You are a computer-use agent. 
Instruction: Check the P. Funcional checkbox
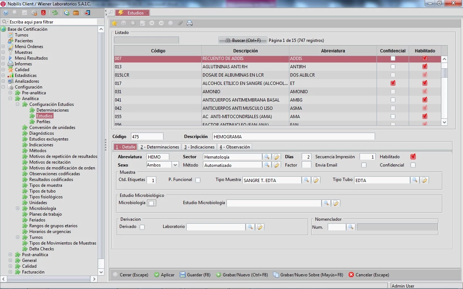pyautogui.click(x=198, y=180)
